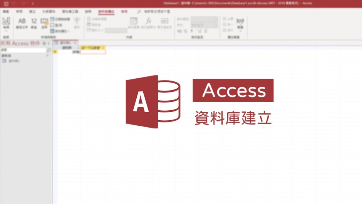Add a Currency field from the ribbon

[x=44, y=23]
